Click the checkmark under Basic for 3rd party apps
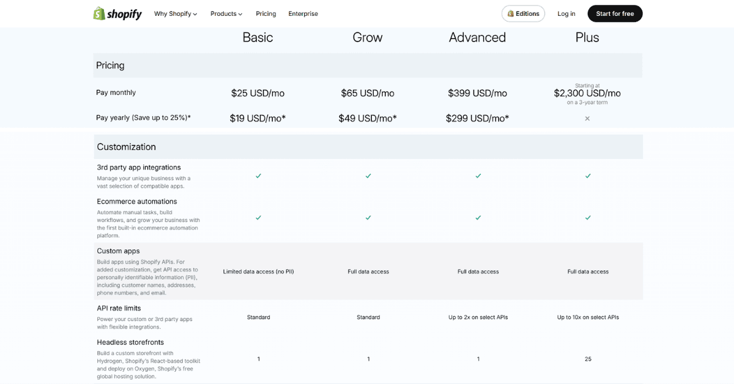 (x=258, y=176)
